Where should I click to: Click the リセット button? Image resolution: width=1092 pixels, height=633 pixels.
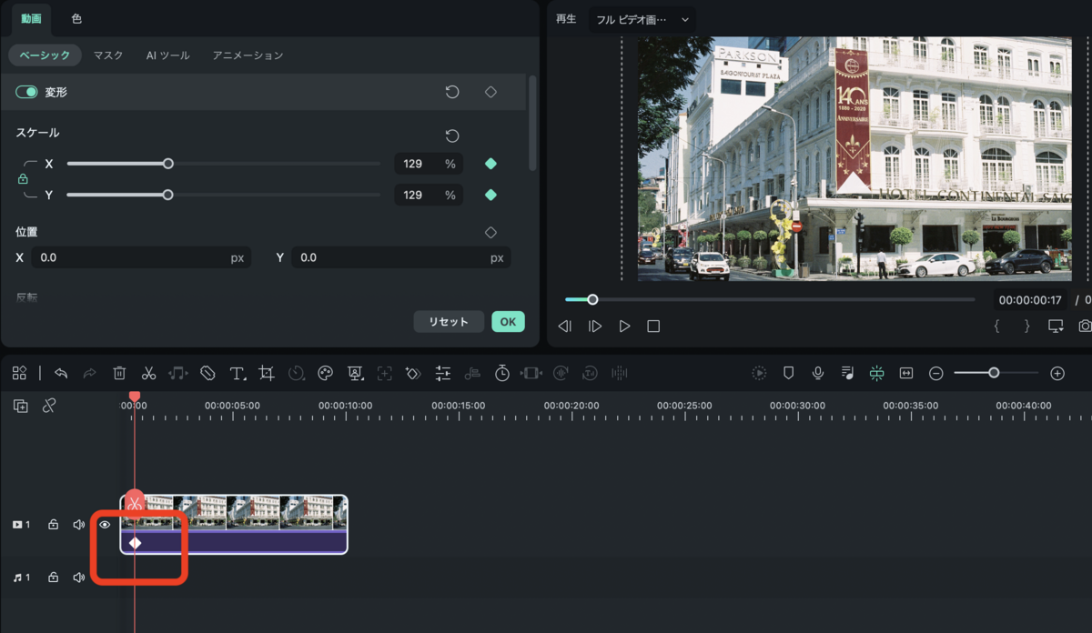(449, 322)
